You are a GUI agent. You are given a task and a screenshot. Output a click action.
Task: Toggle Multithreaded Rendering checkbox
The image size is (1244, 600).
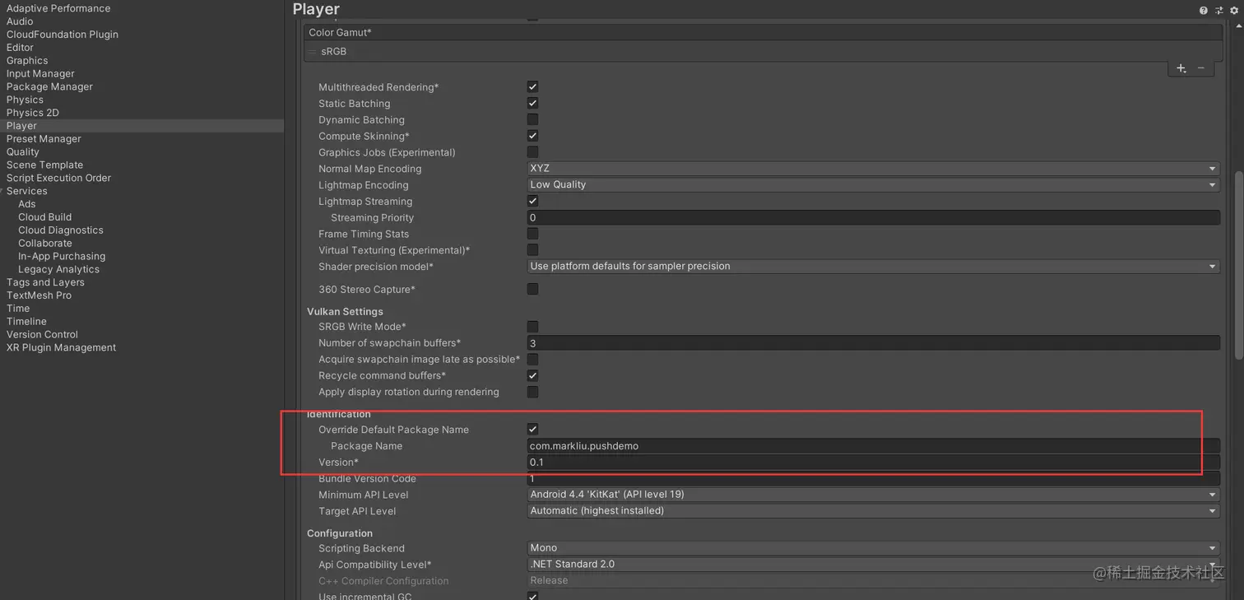point(532,86)
